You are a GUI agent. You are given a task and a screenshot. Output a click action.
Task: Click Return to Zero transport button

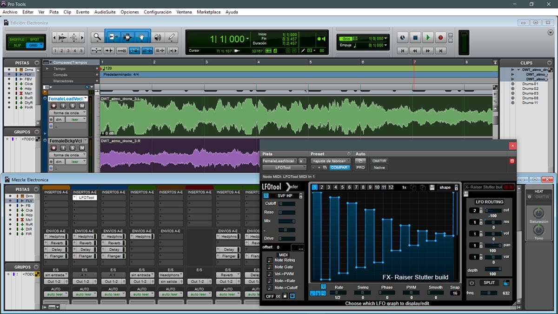pyautogui.click(x=403, y=50)
